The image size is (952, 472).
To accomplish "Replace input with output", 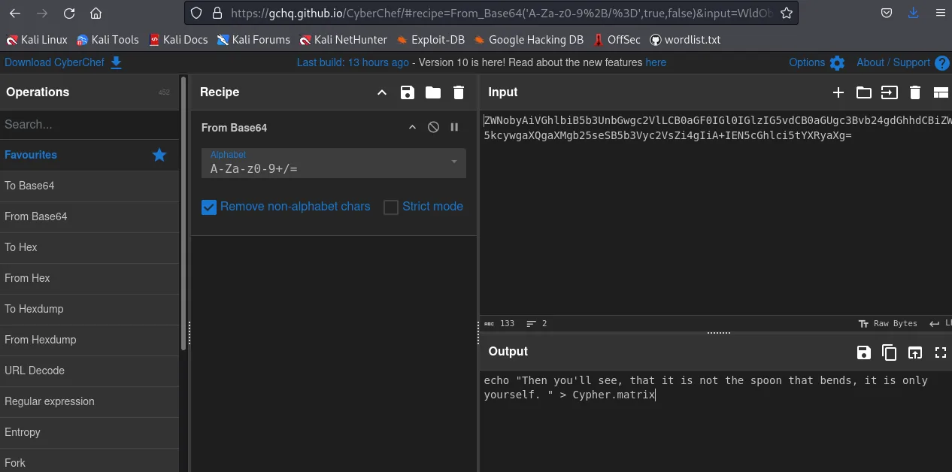I will coord(914,352).
